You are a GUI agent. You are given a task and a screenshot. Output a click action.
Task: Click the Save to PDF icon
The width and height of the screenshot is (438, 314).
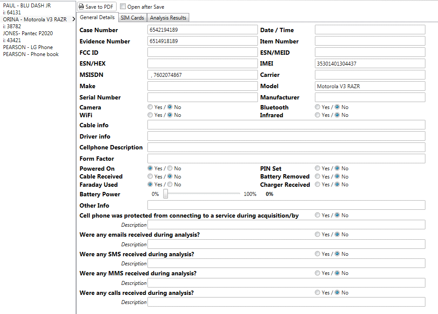81,7
